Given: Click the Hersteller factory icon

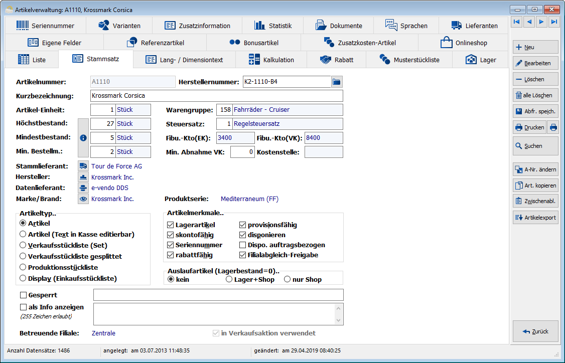Looking at the screenshot, I should (x=83, y=177).
